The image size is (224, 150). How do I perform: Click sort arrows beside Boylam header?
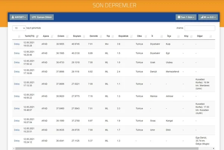[x=84, y=36]
